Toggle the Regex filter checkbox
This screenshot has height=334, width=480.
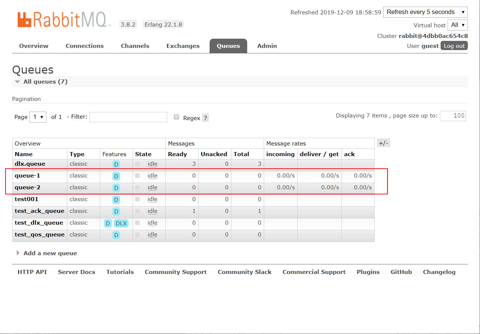click(x=176, y=117)
